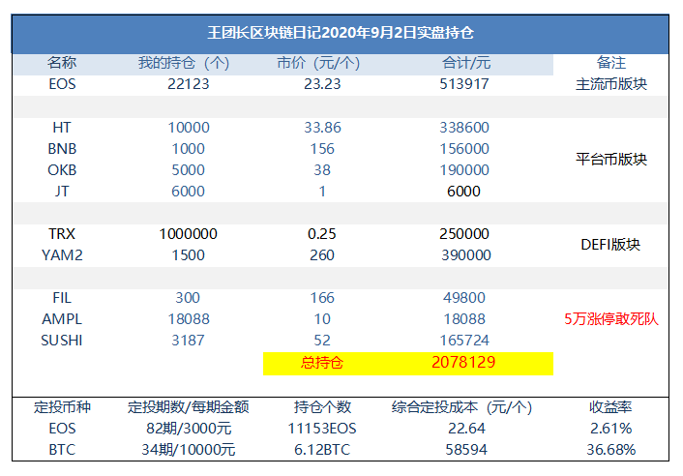Click the 6.12BTC cell

[x=322, y=450]
